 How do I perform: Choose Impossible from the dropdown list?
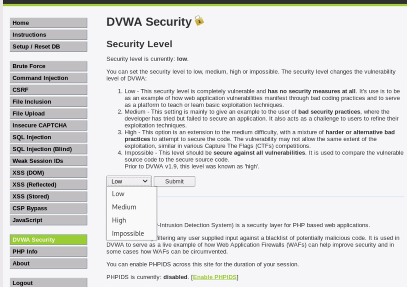click(131, 234)
